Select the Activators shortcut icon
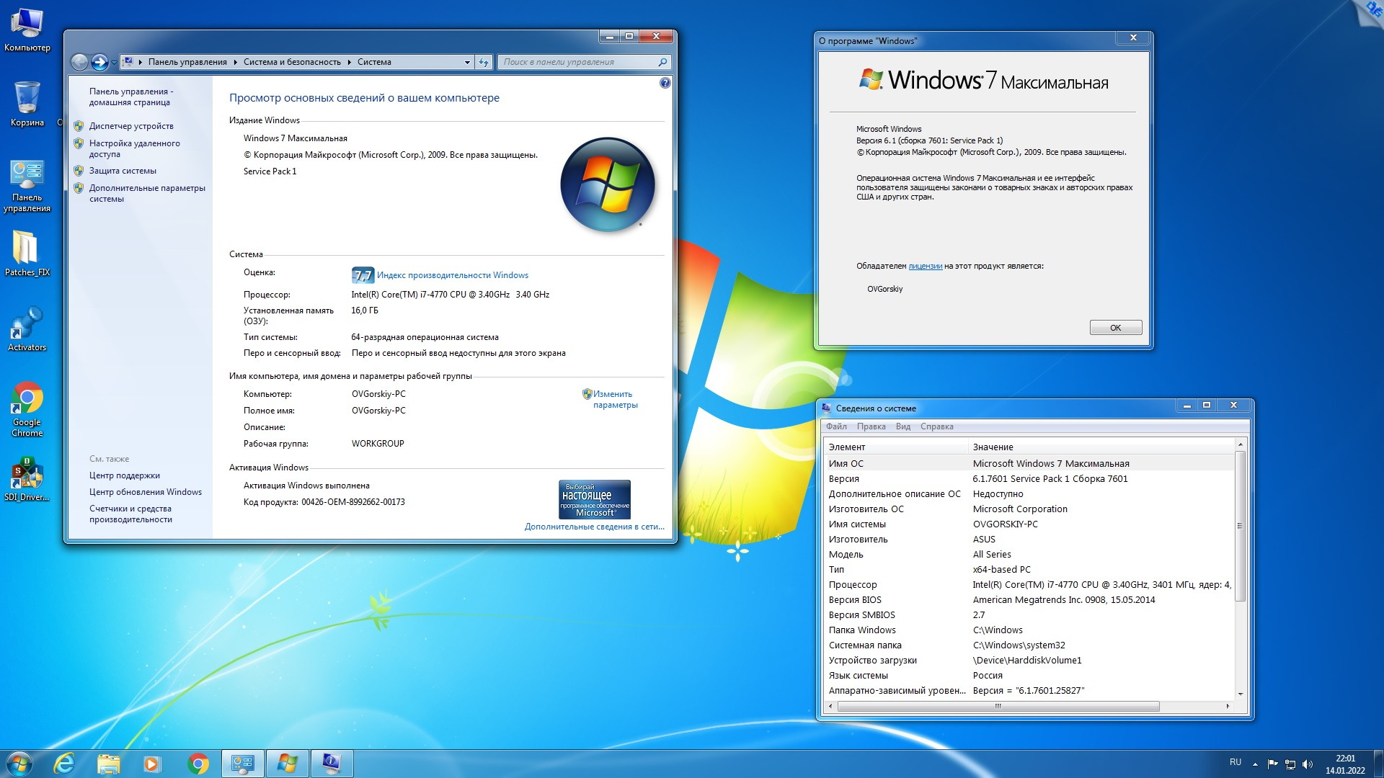 (27, 329)
